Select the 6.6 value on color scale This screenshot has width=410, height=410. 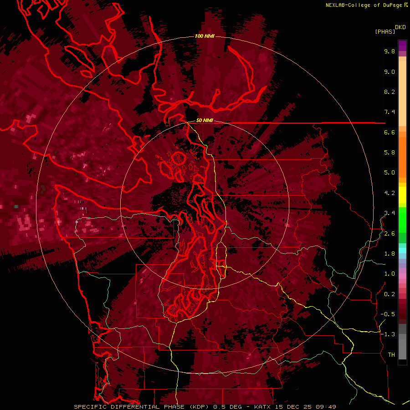(389, 132)
